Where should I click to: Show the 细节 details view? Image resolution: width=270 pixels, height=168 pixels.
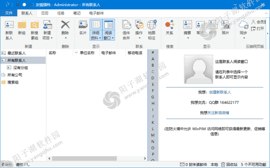[x=213, y=27]
